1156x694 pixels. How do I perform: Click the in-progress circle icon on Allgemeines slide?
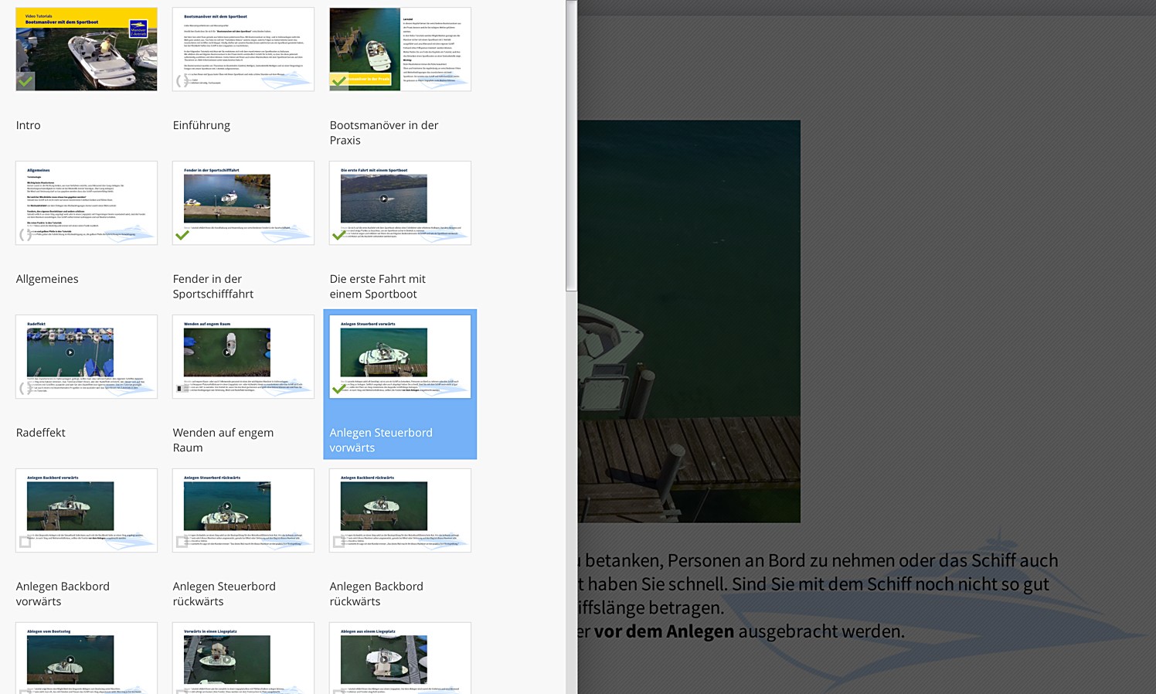[x=25, y=234]
